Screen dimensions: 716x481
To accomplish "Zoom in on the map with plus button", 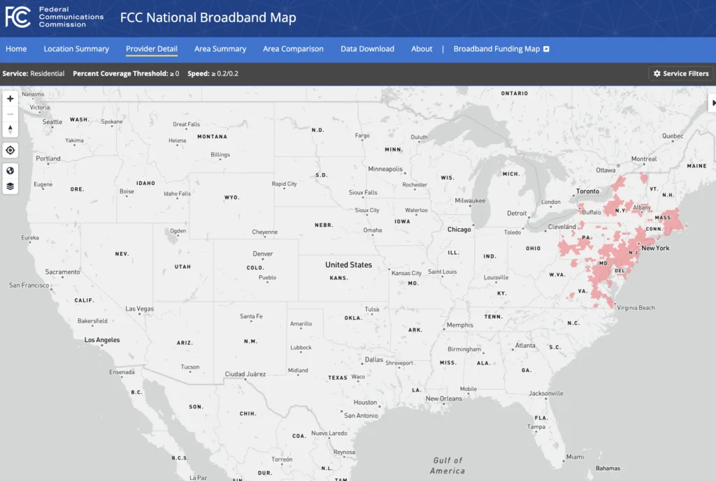I will click(x=10, y=98).
